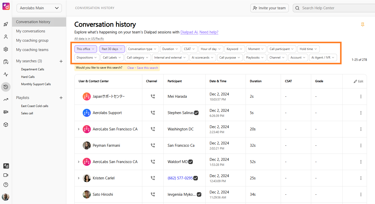Open the Ai scorecards filter dropdown
Viewport: 375px width, 204px height.
tap(203, 58)
